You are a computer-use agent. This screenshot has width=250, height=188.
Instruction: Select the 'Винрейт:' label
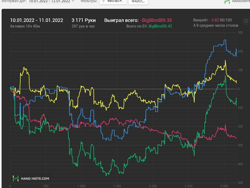201,20
